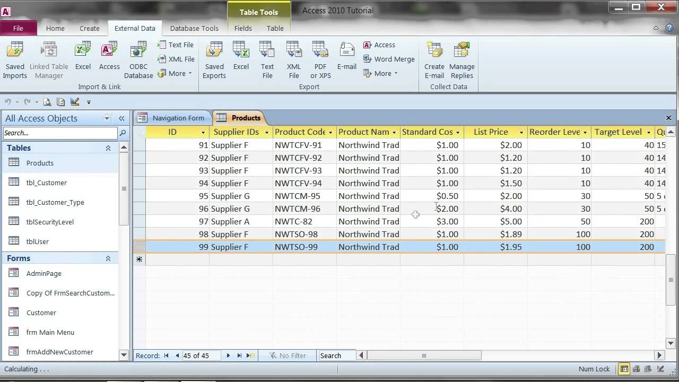
Task: Switch to the Create ribbon tab
Action: pyautogui.click(x=90, y=28)
